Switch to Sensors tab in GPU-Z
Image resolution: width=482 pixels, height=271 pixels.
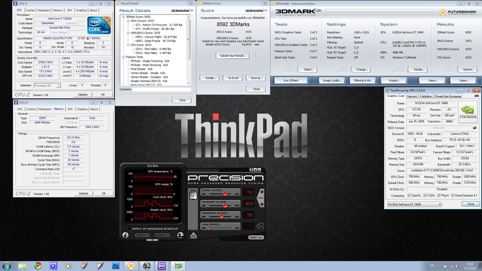click(x=412, y=96)
